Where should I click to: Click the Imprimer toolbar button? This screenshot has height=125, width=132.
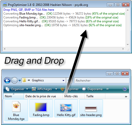pos(69,89)
